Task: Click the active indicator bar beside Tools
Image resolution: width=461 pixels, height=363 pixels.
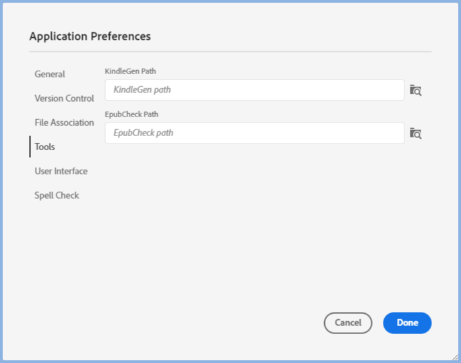Action: [30, 147]
